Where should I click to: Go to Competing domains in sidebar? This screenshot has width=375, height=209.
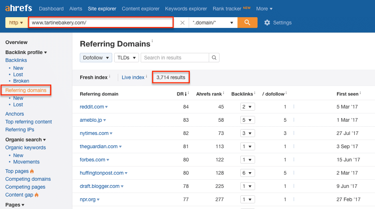pos(28,179)
